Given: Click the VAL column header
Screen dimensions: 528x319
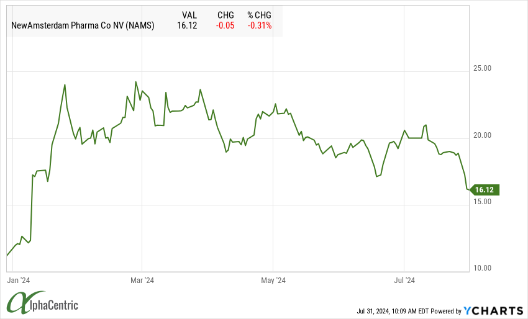Looking at the screenshot, I should (189, 15).
